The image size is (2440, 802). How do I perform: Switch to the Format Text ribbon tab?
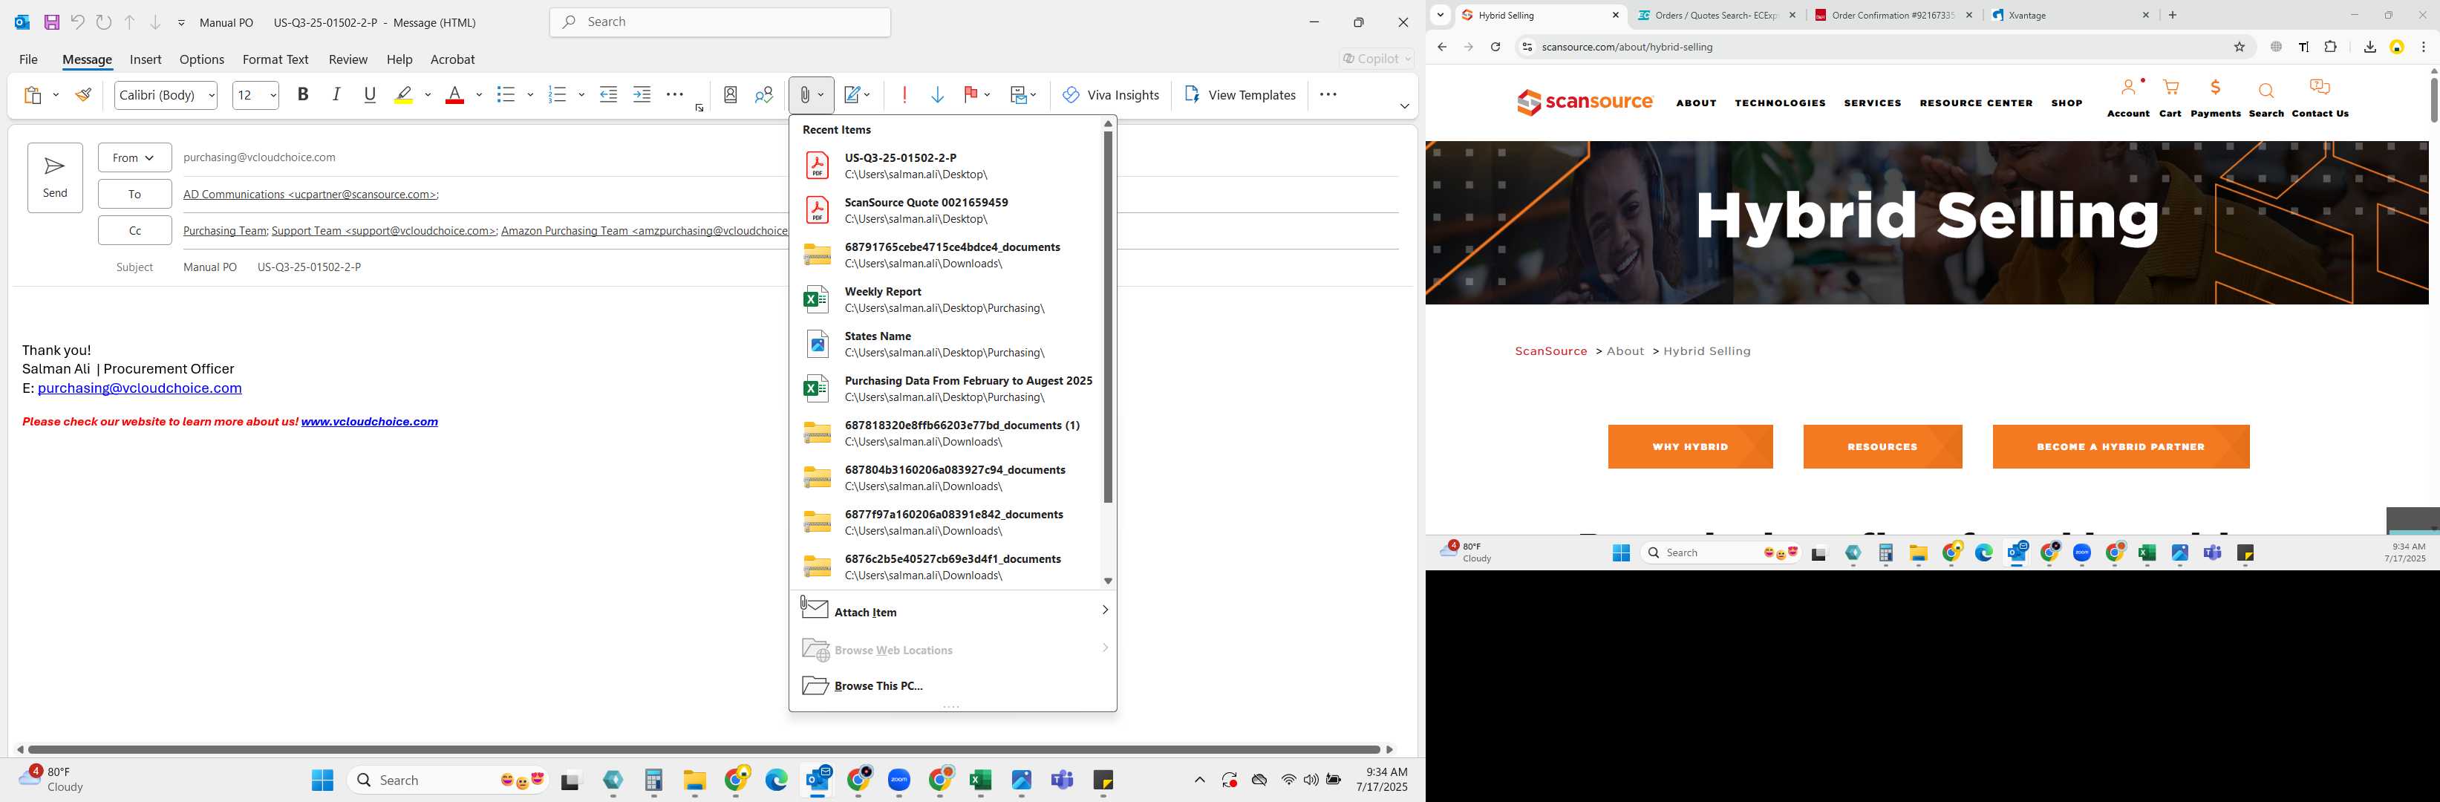tap(275, 59)
